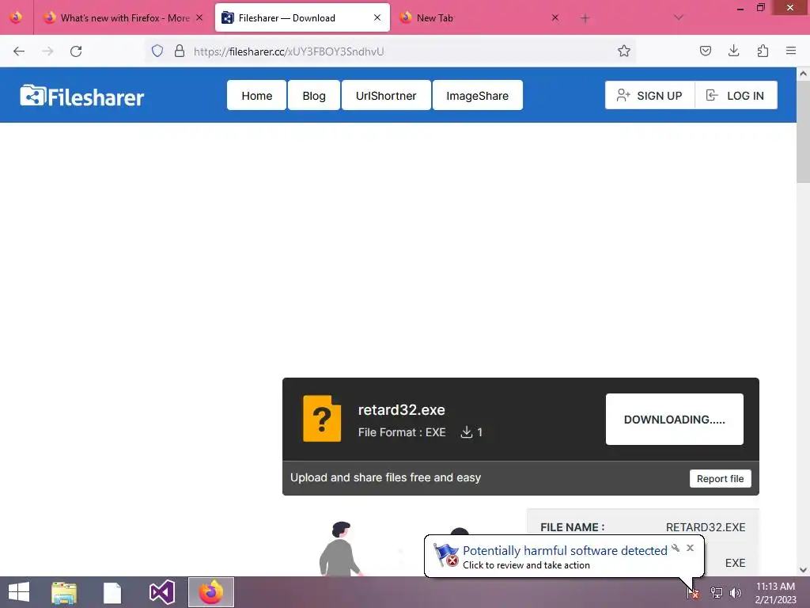
Task: Close the harmful software notification balloon
Action: (x=690, y=548)
